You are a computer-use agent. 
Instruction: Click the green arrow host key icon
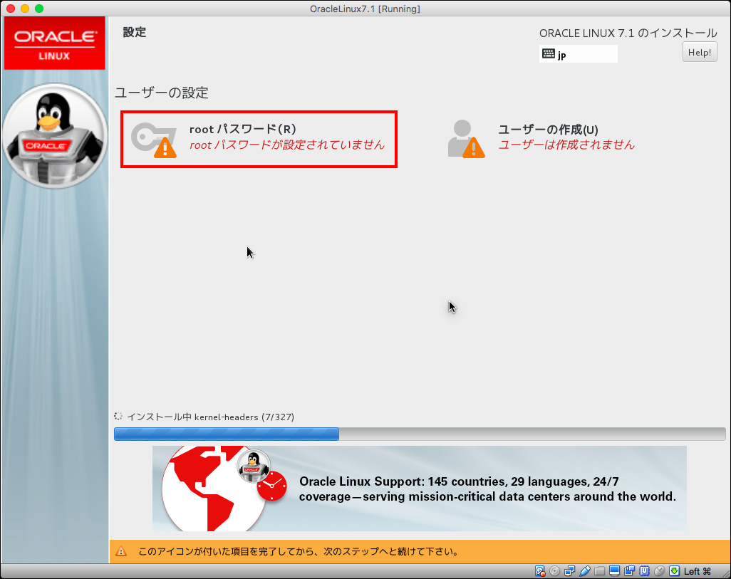point(674,571)
